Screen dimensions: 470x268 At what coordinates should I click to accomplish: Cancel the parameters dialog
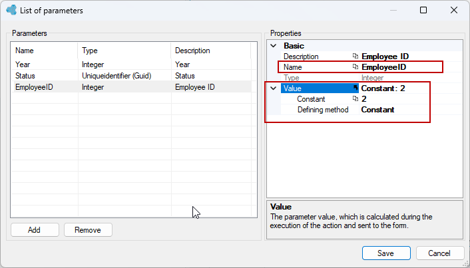(x=440, y=253)
